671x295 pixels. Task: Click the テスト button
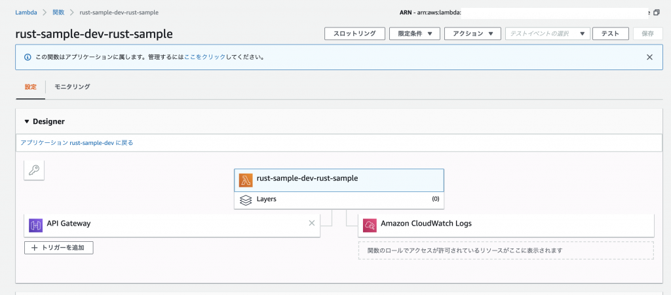(x=610, y=34)
